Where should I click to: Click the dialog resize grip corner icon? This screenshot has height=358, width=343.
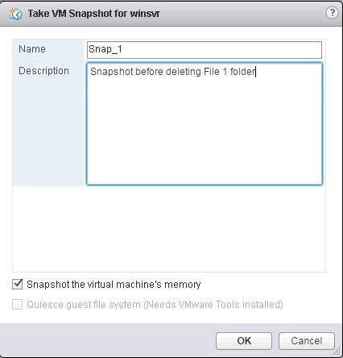pos(337,352)
